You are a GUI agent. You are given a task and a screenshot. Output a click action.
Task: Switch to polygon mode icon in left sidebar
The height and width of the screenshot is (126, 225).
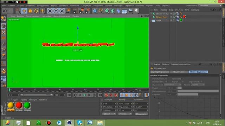[4, 56]
